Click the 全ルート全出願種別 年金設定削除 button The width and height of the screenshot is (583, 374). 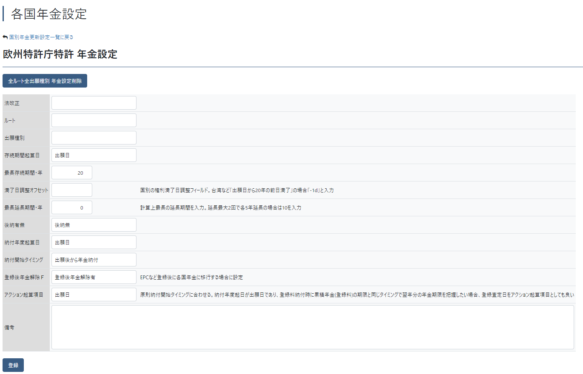coord(45,81)
